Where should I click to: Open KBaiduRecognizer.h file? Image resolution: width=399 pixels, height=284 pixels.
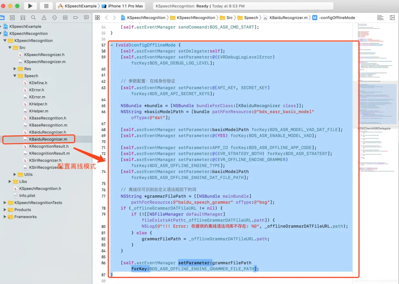pyautogui.click(x=45, y=132)
